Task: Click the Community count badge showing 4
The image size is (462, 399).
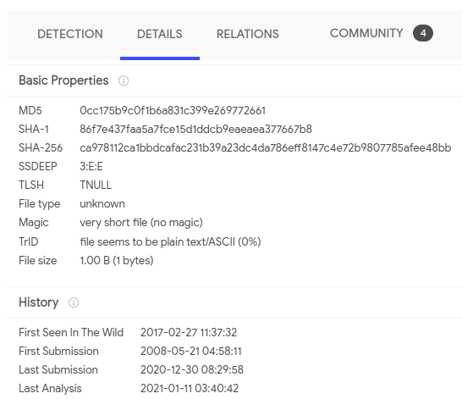Action: (x=423, y=33)
